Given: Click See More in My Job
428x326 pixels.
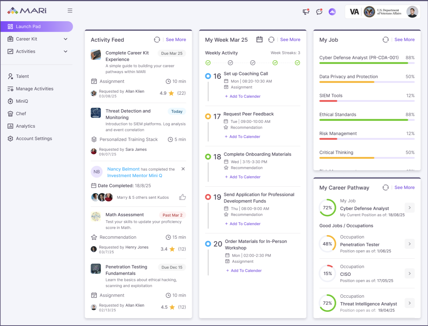Looking at the screenshot, I should 404,39.
